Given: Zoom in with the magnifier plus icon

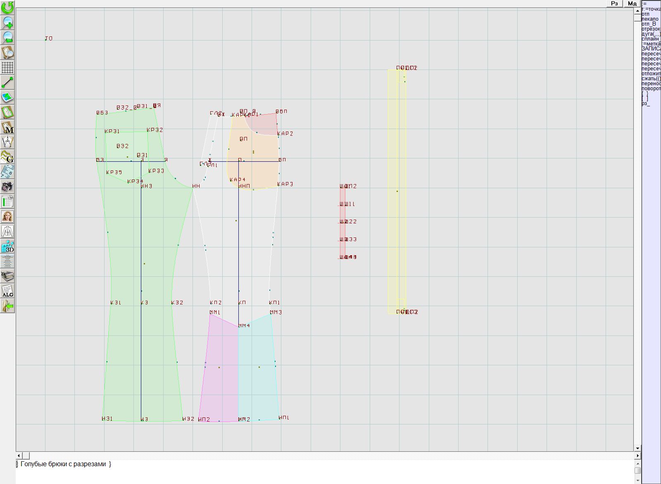Looking at the screenshot, I should [7, 22].
